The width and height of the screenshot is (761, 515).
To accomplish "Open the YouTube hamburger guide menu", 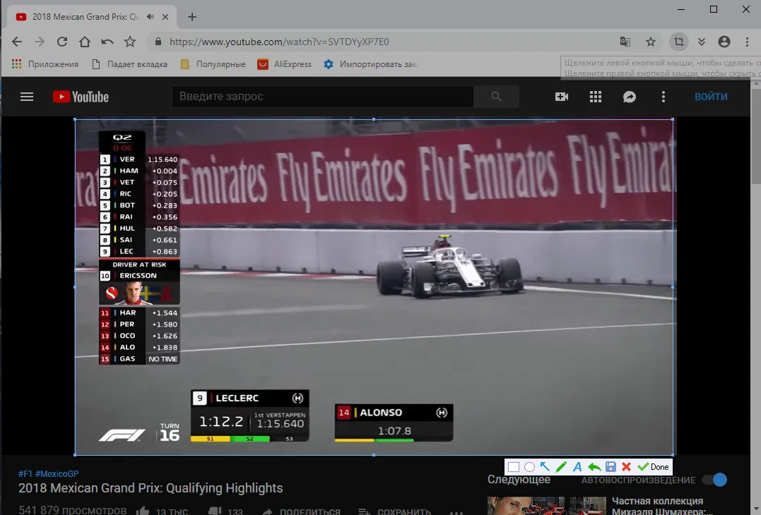I will coord(27,97).
